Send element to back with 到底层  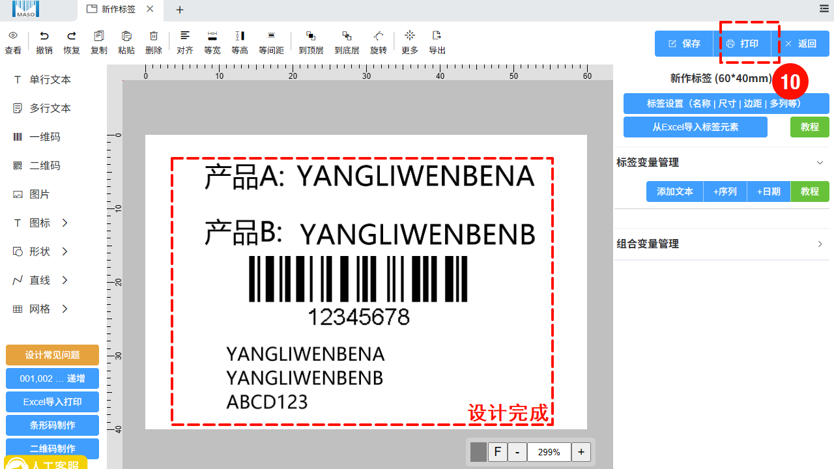click(x=347, y=36)
